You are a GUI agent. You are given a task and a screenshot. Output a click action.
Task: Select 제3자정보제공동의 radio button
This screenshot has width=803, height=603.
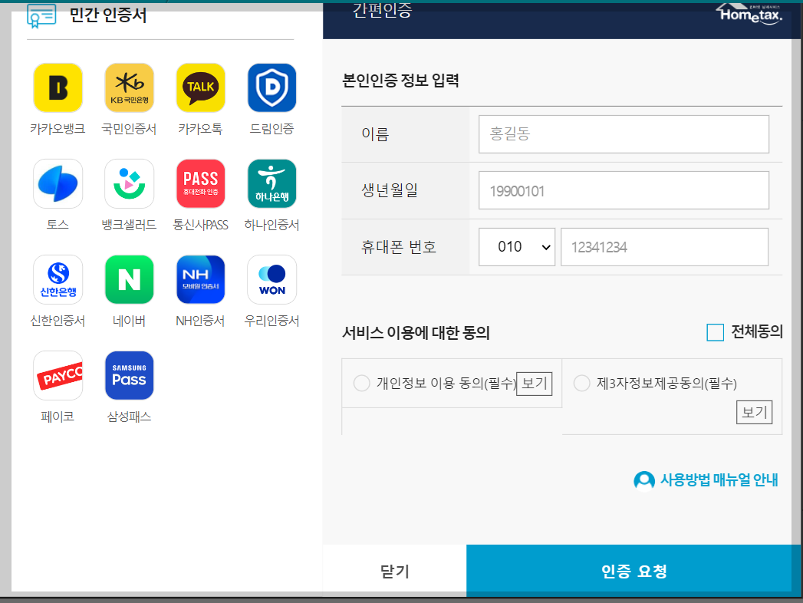[582, 384]
